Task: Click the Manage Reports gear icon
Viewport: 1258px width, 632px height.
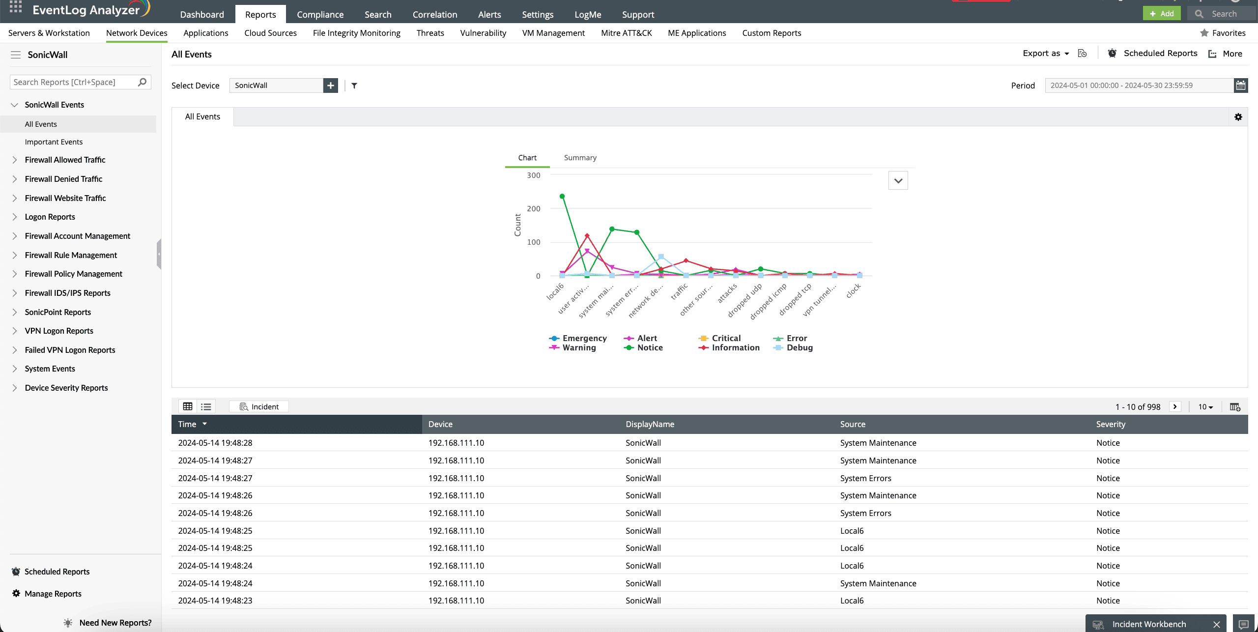Action: tap(16, 593)
